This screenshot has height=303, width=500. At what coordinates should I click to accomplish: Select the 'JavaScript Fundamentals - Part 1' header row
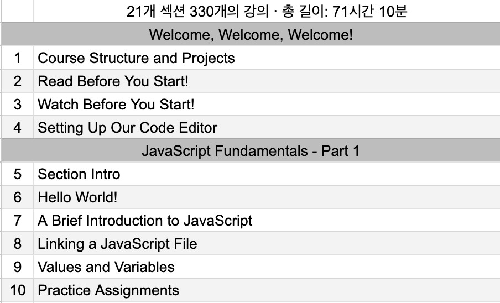tap(251, 150)
